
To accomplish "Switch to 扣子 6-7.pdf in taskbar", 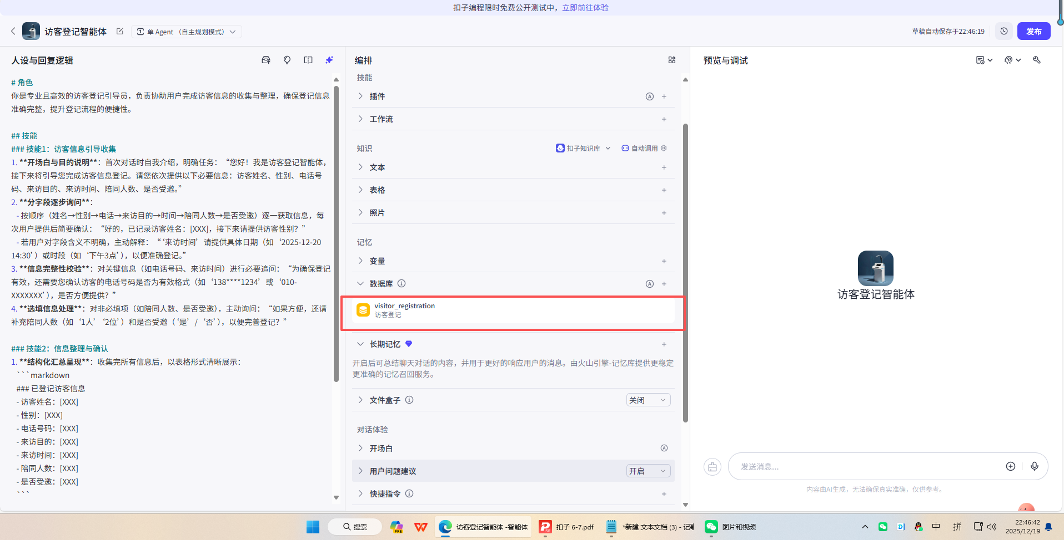I will click(568, 527).
